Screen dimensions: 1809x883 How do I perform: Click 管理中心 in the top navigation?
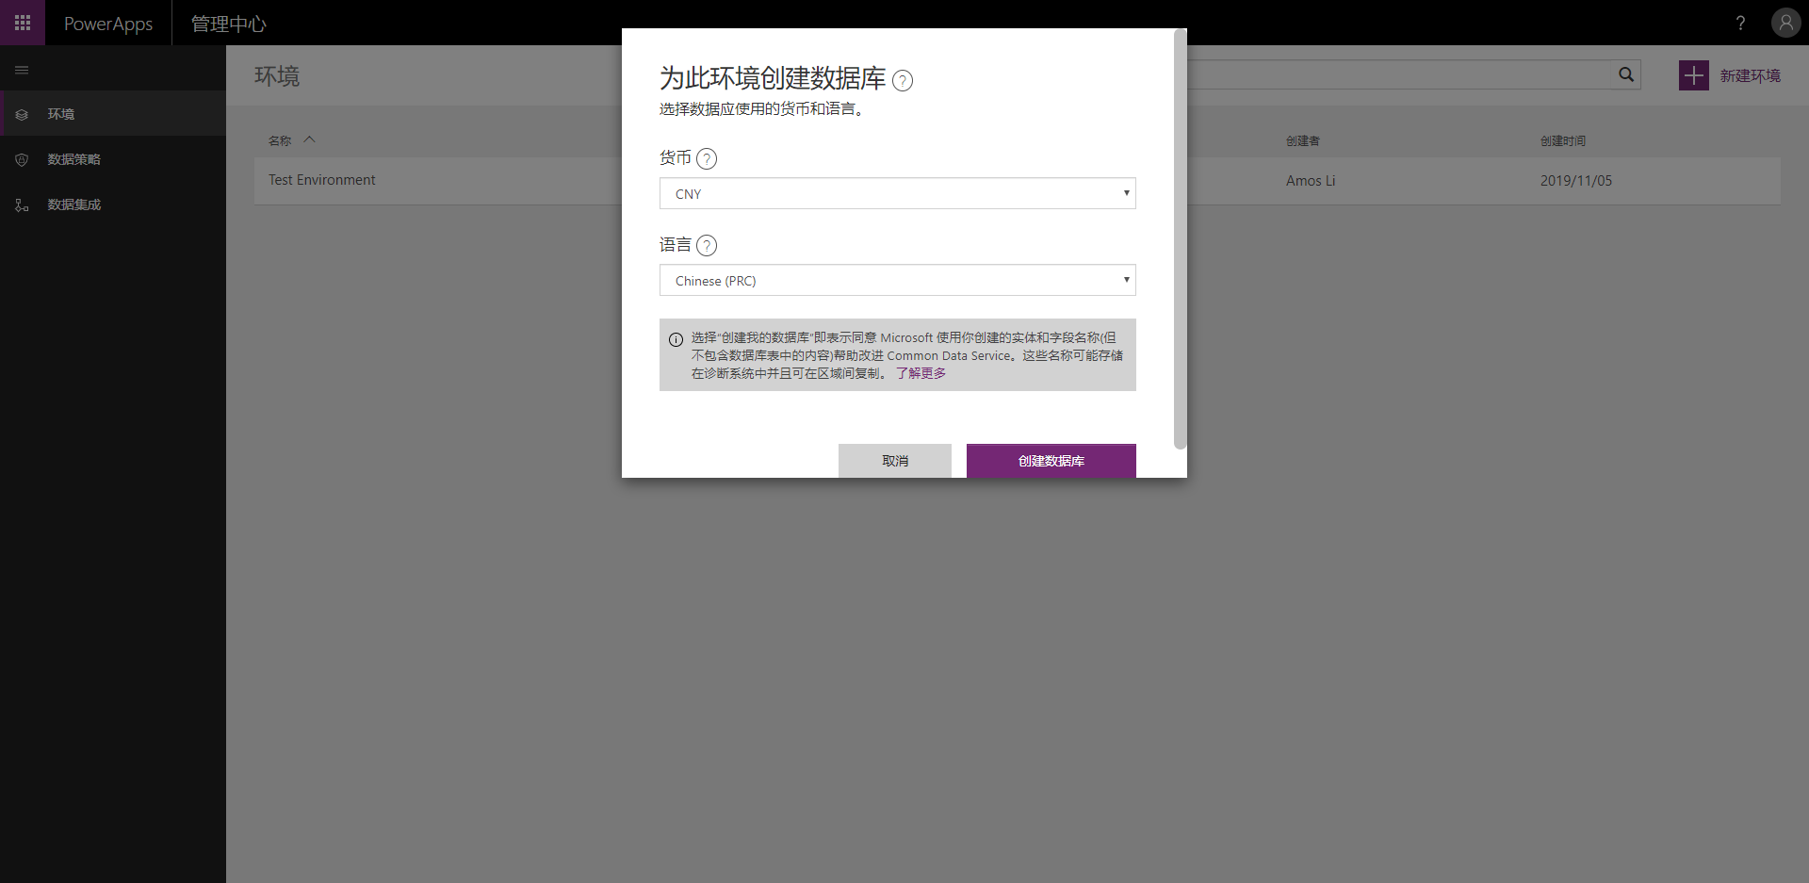pos(228,23)
